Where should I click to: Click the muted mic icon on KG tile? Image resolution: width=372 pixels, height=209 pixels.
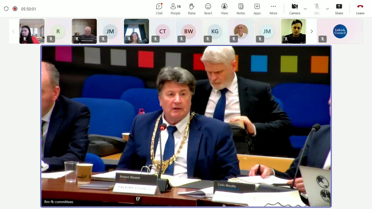208,39
